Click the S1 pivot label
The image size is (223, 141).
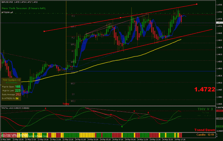click(x=73, y=94)
